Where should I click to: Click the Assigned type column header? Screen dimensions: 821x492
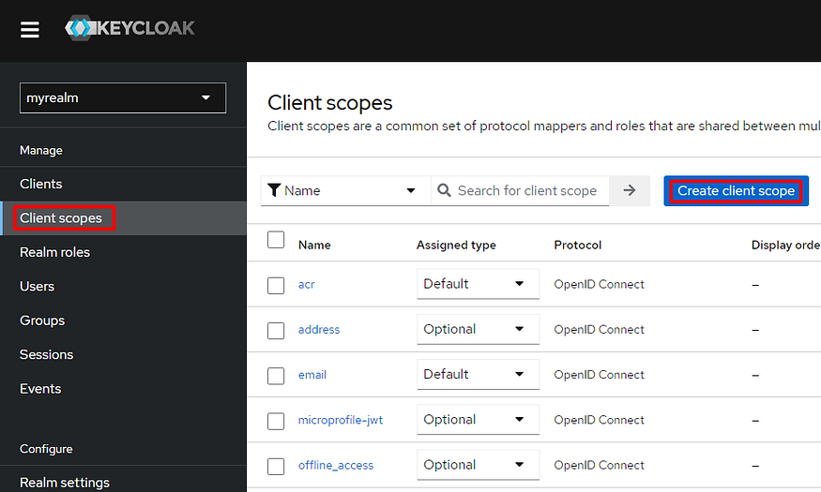click(x=456, y=246)
